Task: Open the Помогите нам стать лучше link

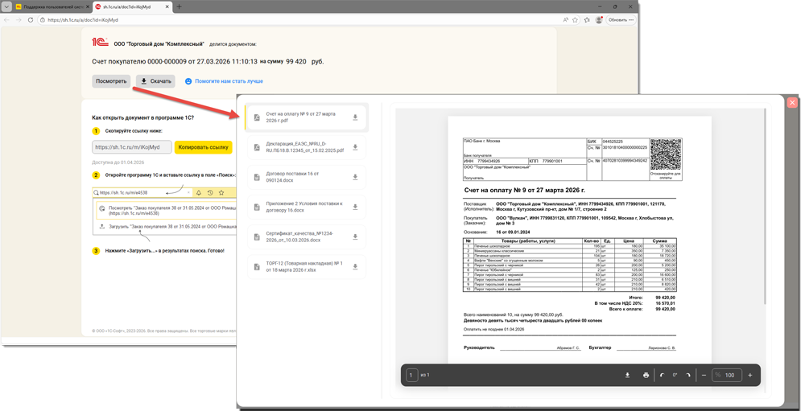Action: 229,81
